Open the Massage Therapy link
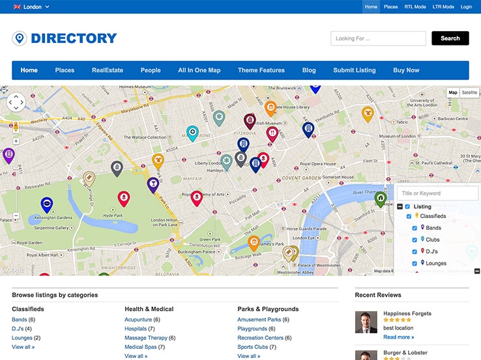 coord(146,338)
